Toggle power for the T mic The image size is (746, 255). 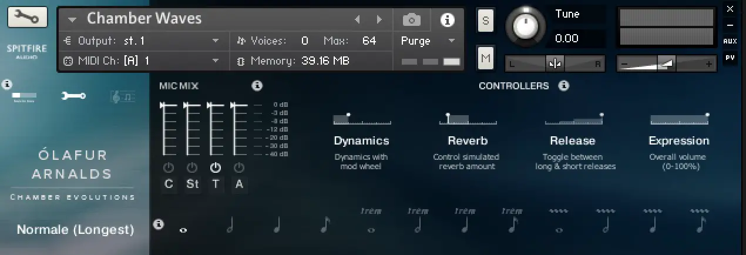[x=216, y=167]
